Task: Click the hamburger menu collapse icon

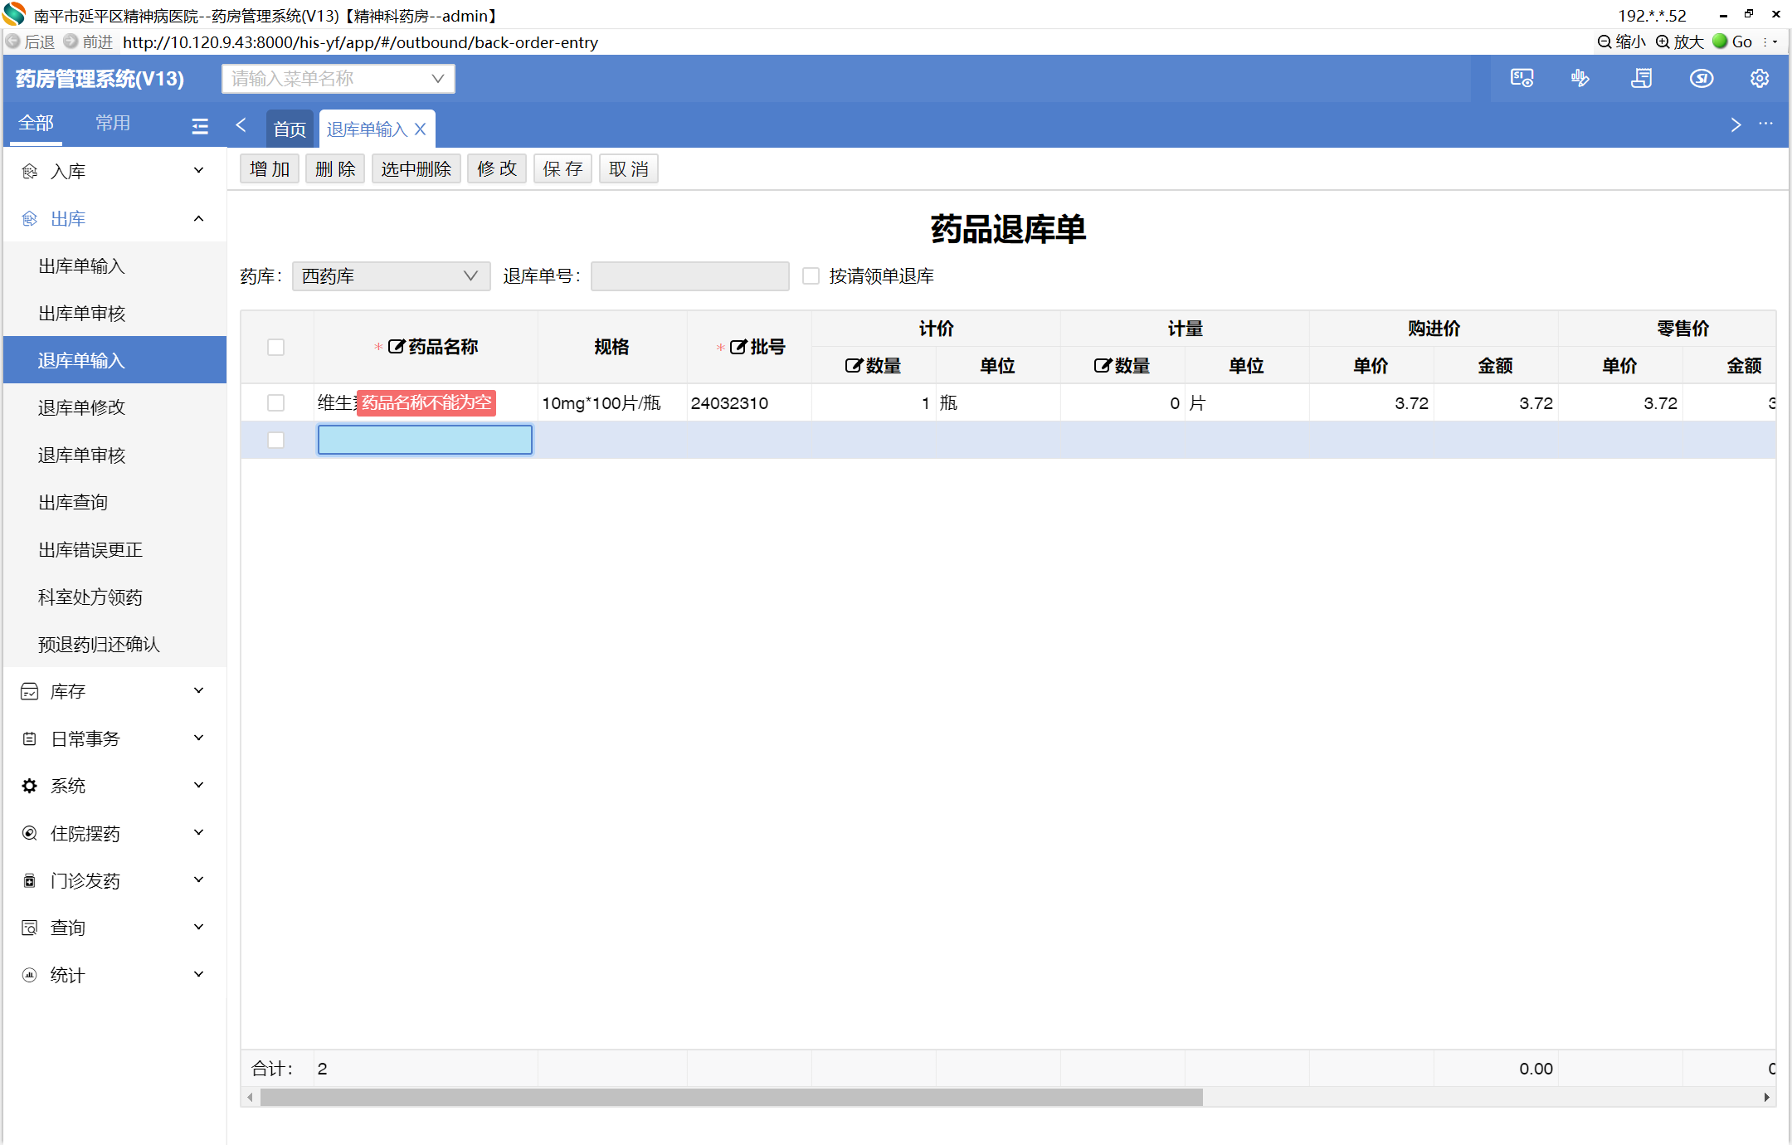Action: pyautogui.click(x=200, y=126)
